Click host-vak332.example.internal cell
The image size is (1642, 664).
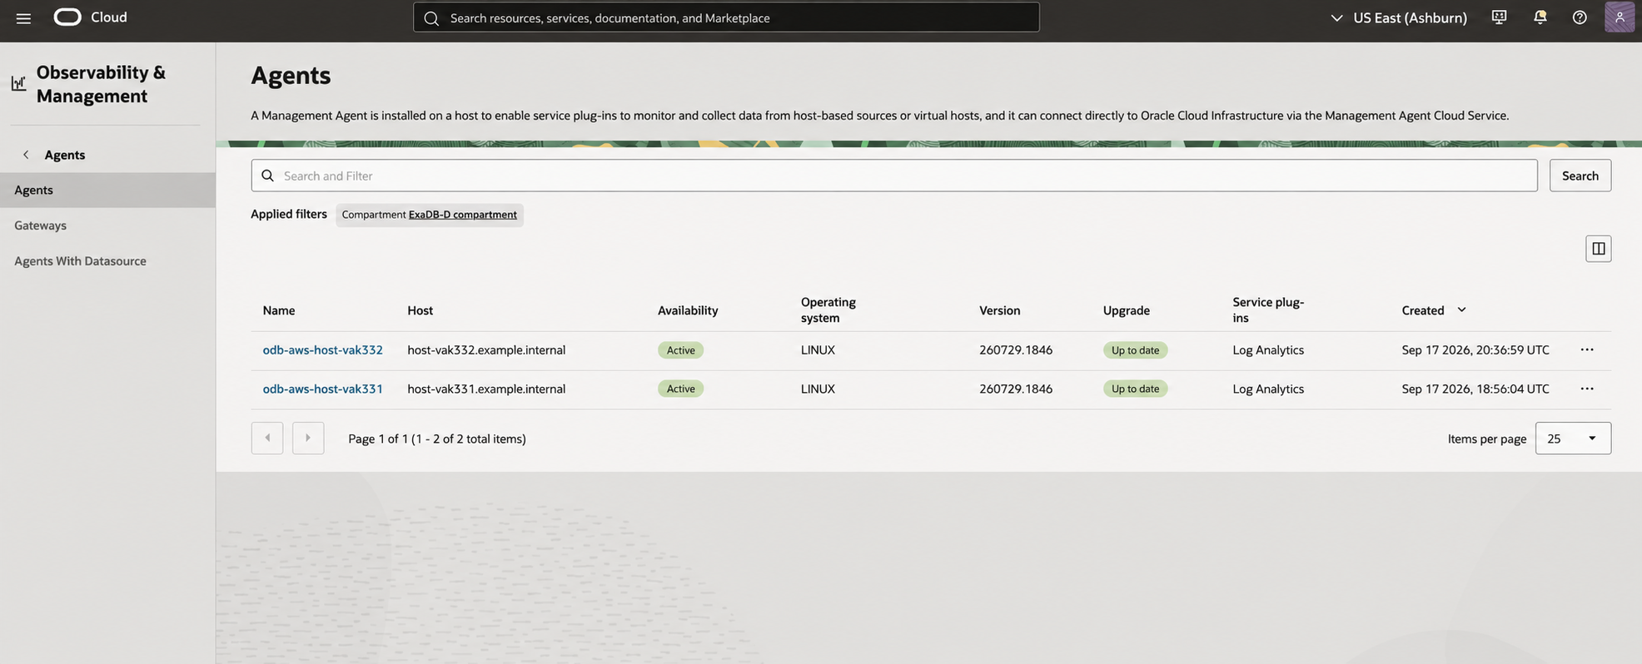click(486, 349)
